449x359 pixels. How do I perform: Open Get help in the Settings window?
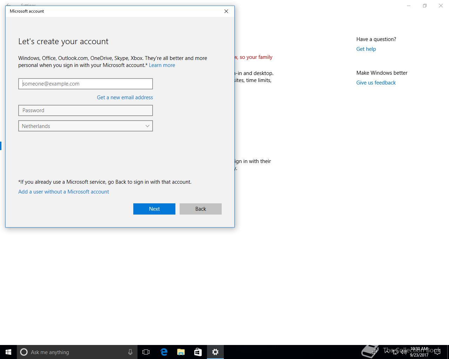(366, 49)
